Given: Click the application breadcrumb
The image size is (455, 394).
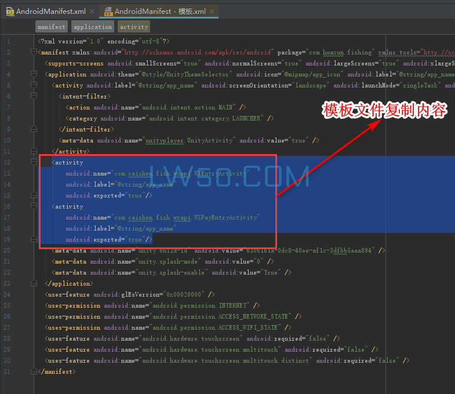Looking at the screenshot, I should coord(92,27).
